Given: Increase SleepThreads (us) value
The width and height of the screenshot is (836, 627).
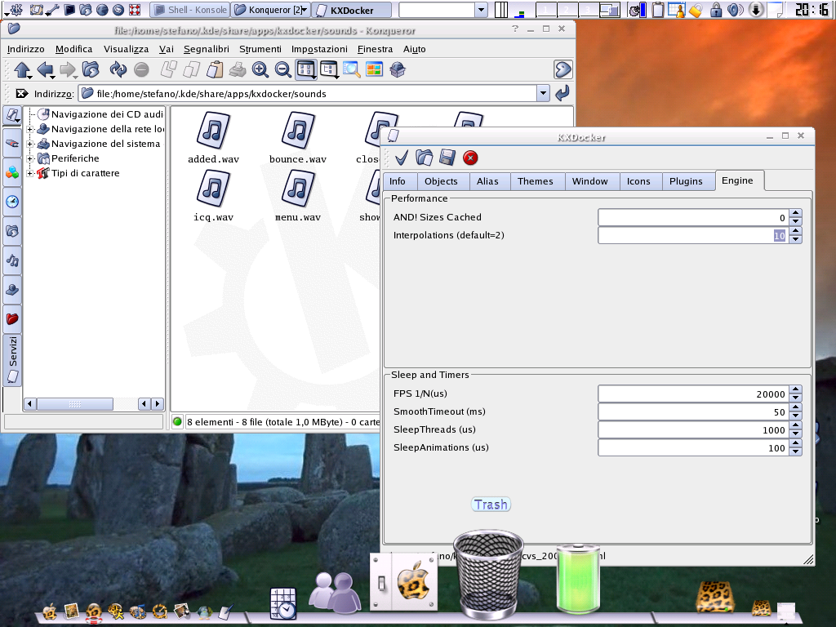Looking at the screenshot, I should click(795, 425).
